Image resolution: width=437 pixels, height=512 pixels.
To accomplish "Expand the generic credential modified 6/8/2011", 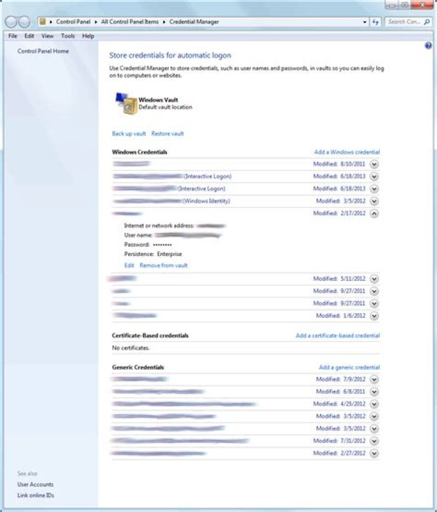I will pyautogui.click(x=374, y=392).
